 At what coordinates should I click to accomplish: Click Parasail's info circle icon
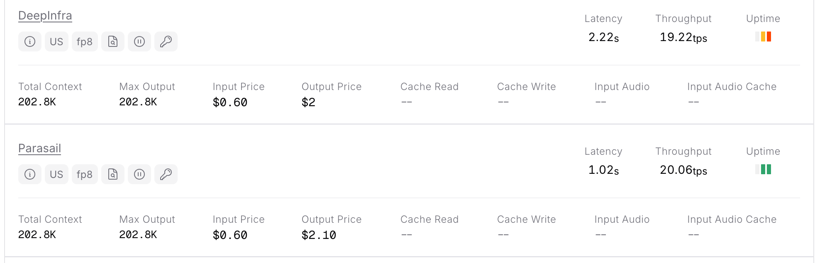30,174
